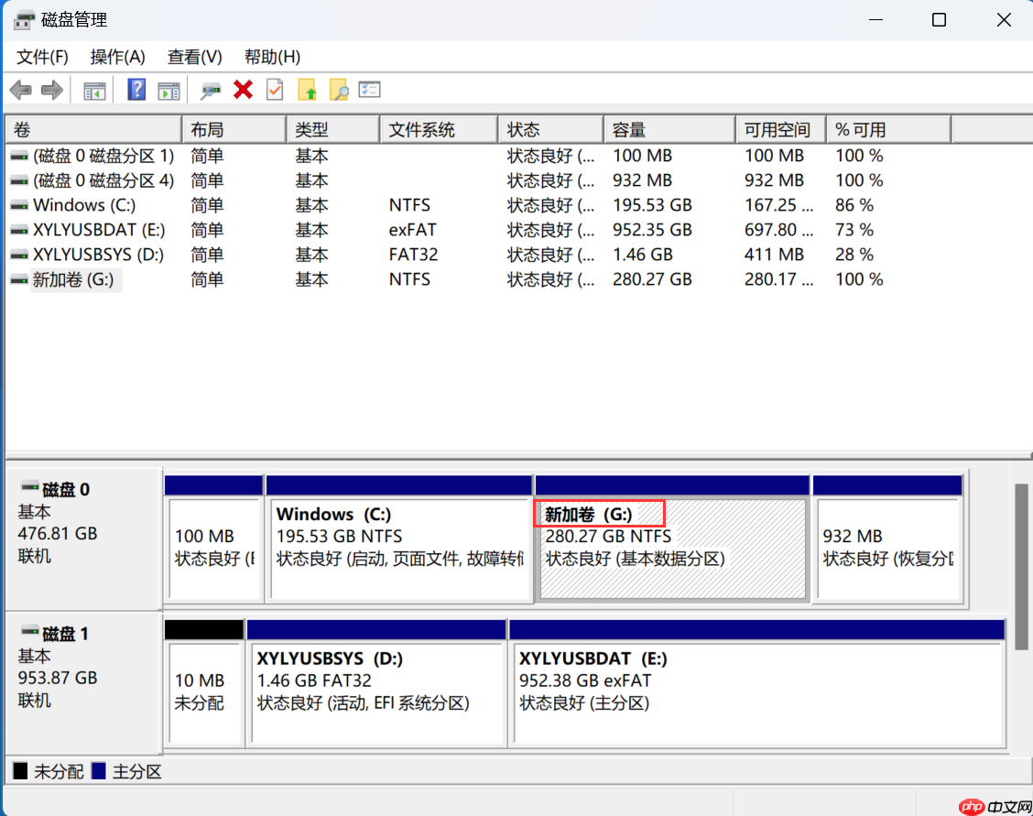
Task: Click the document-with-checkmark toolbar icon
Action: click(x=275, y=89)
